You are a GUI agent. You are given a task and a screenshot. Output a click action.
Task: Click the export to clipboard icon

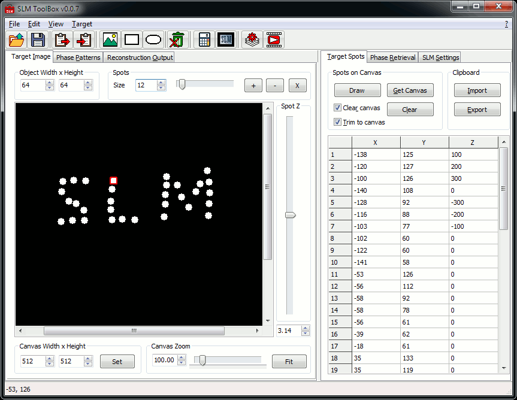tap(62, 40)
